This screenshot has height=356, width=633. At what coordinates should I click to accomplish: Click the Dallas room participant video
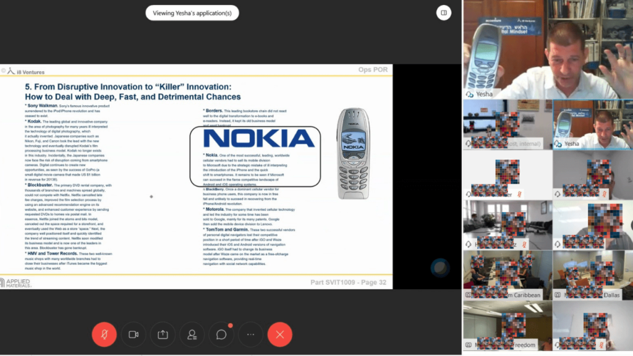click(592, 275)
